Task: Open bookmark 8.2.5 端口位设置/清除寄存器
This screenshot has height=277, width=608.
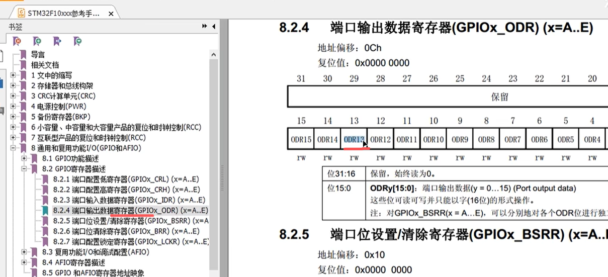Action: (x=131, y=221)
